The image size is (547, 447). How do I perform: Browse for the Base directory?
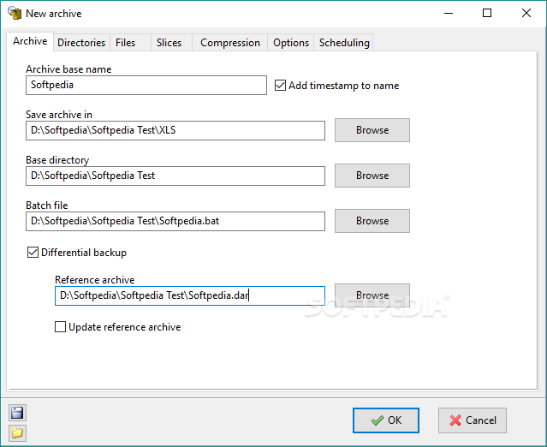click(372, 176)
